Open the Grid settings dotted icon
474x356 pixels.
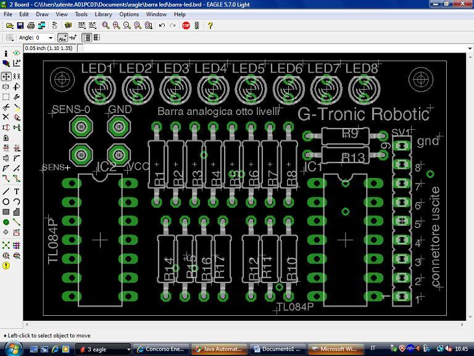(8, 38)
